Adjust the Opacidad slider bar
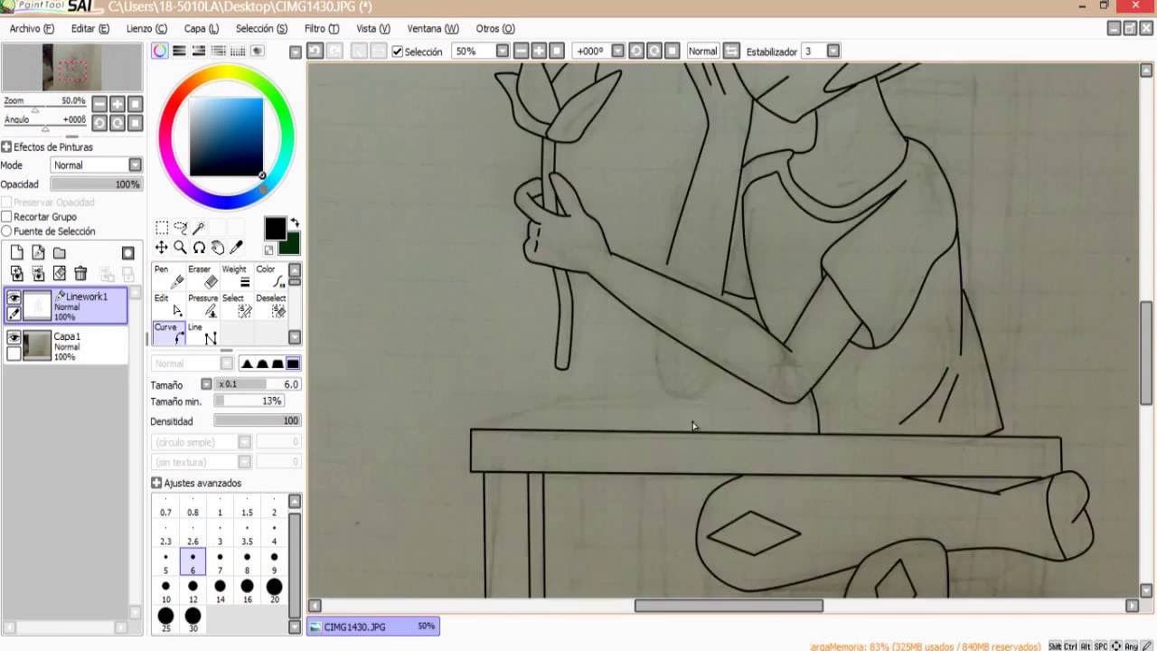This screenshot has width=1157, height=651. pyautogui.click(x=97, y=184)
